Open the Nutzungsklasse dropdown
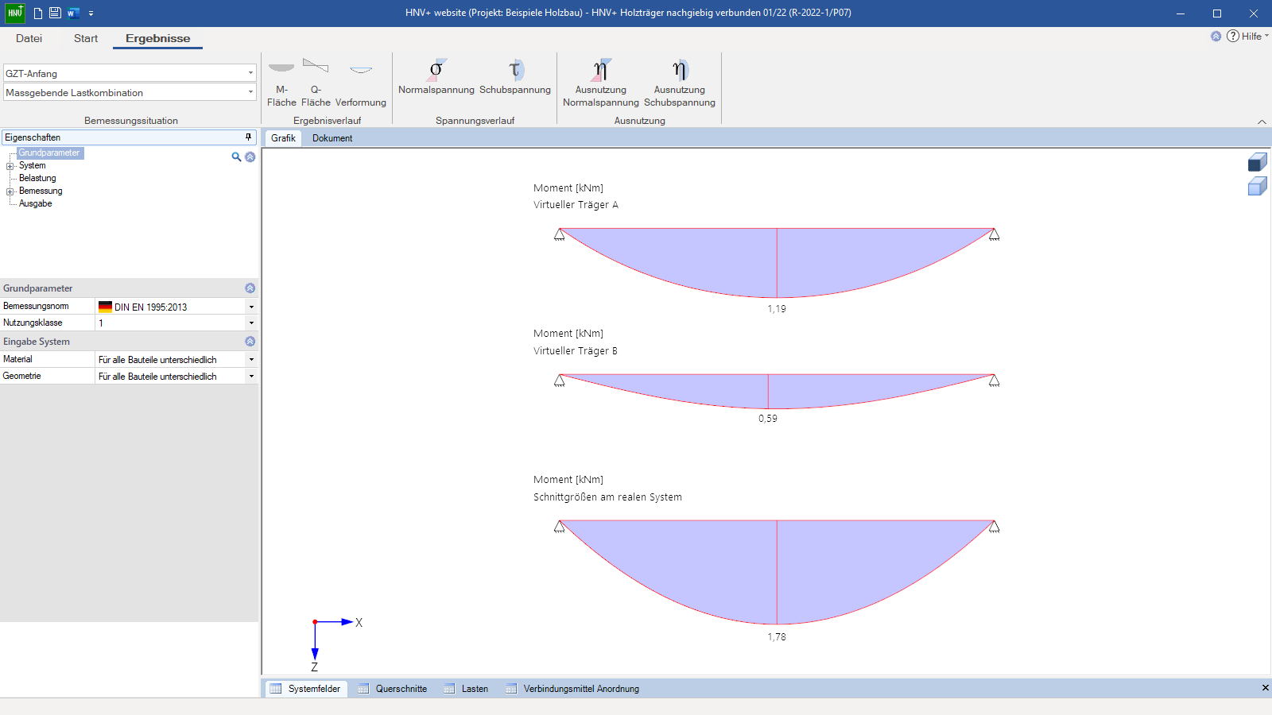1272x715 pixels. coord(251,323)
